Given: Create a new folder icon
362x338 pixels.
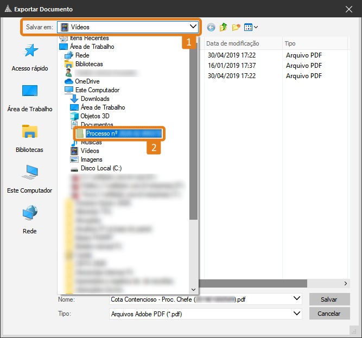Looking at the screenshot, I should coord(236,27).
